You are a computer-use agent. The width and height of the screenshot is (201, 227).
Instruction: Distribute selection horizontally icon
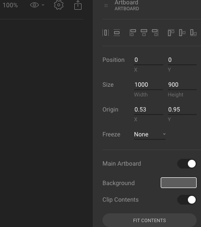point(105,33)
